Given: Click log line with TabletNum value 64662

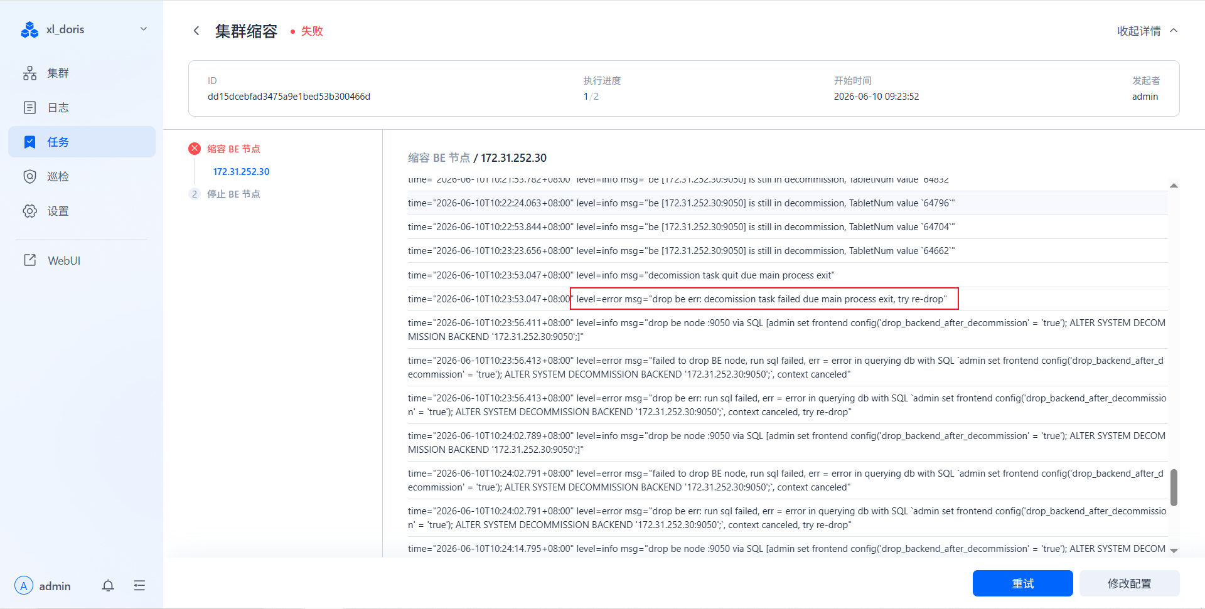Looking at the screenshot, I should click(788, 251).
